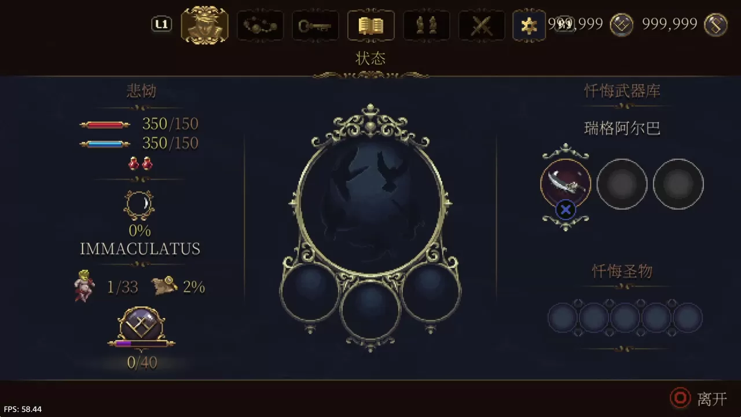This screenshot has width=741, height=417.
Task: Open the chess figures tab
Action: 427,25
